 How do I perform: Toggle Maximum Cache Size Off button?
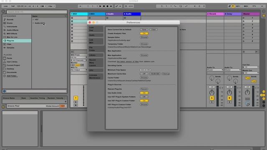144,74
